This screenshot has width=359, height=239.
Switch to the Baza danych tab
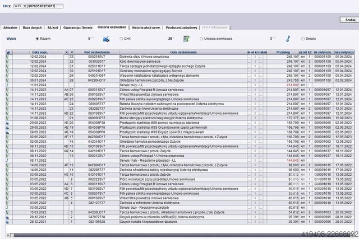(x=33, y=27)
